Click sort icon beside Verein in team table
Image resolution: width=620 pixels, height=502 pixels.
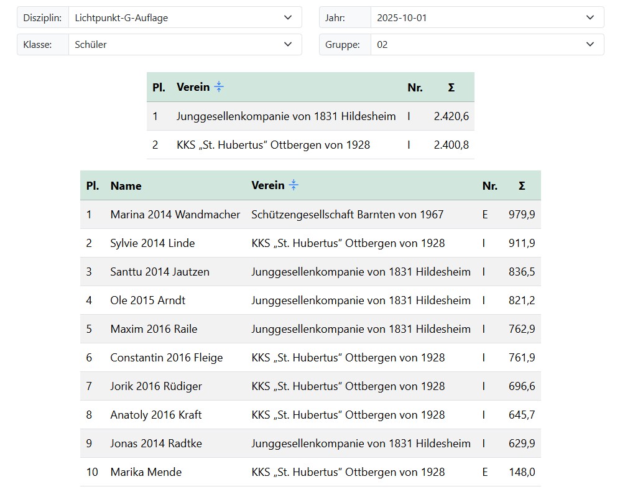tap(218, 87)
